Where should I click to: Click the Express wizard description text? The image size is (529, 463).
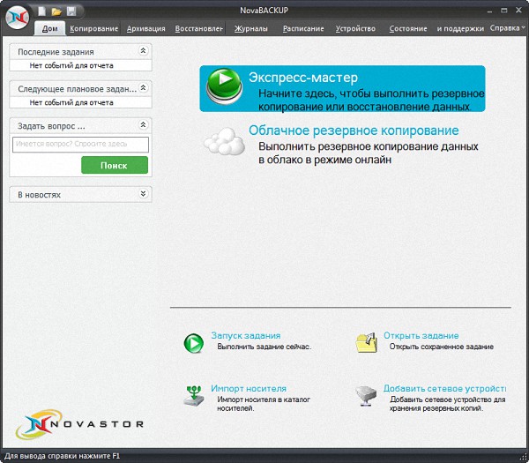[x=371, y=100]
